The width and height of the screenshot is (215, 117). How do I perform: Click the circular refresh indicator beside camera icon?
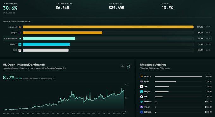(128, 66)
